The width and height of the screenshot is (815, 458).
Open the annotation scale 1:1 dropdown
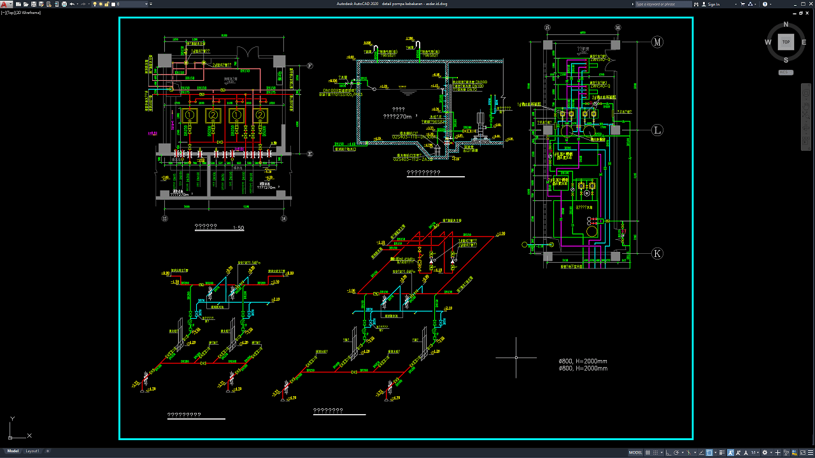(755, 453)
